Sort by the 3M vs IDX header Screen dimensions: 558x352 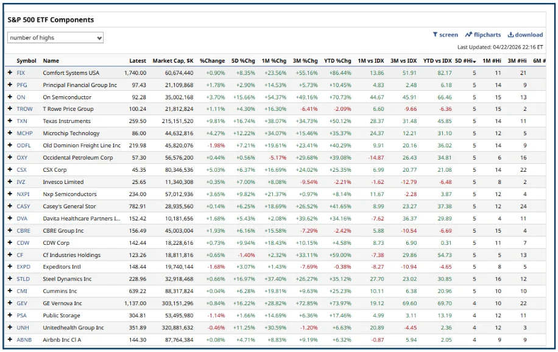click(403, 60)
